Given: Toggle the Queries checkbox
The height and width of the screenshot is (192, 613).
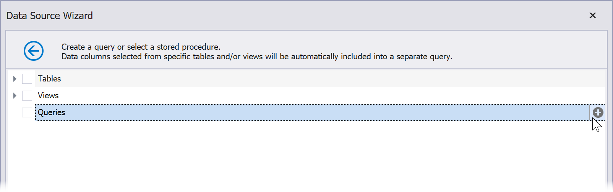Looking at the screenshot, I should (27, 112).
